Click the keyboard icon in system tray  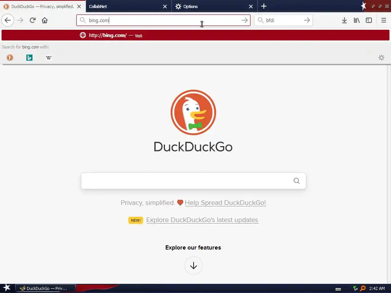click(338, 289)
